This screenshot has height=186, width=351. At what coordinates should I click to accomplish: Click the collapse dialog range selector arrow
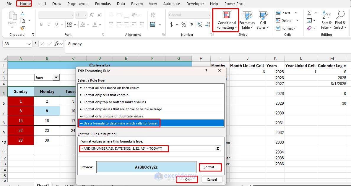(218, 148)
